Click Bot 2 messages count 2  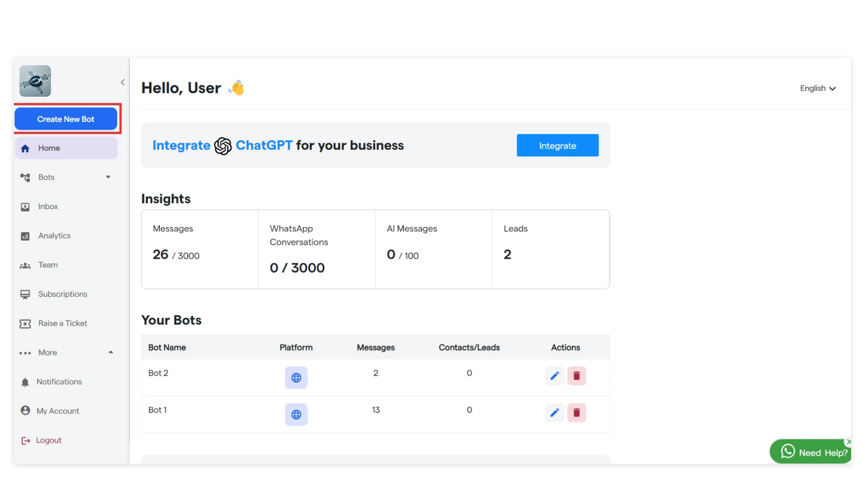(376, 373)
